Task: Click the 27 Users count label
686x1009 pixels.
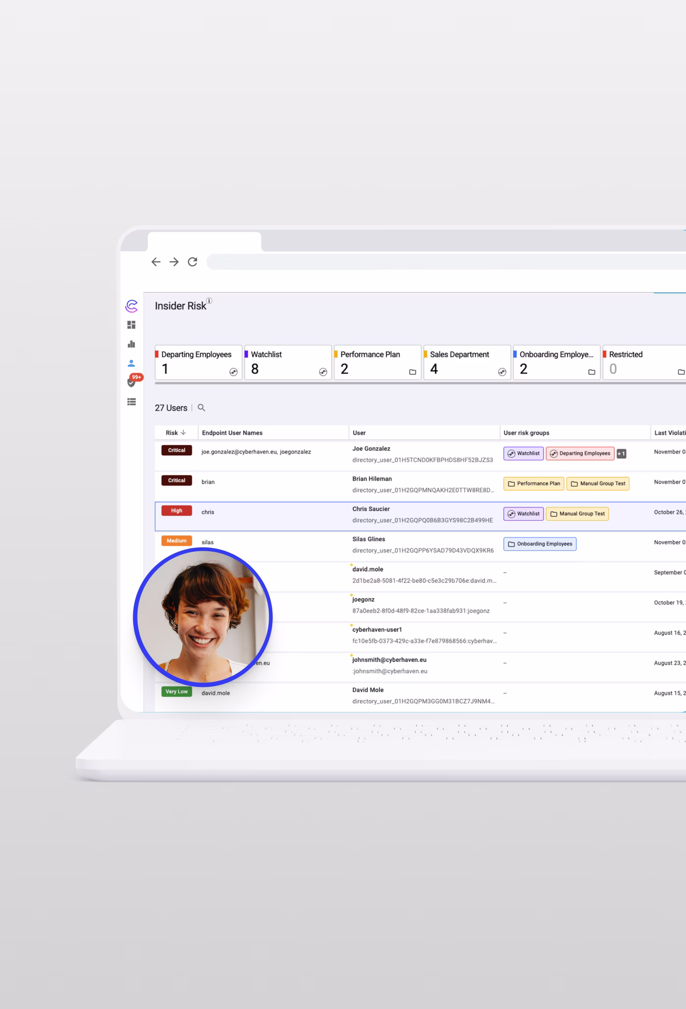Action: pyautogui.click(x=171, y=408)
